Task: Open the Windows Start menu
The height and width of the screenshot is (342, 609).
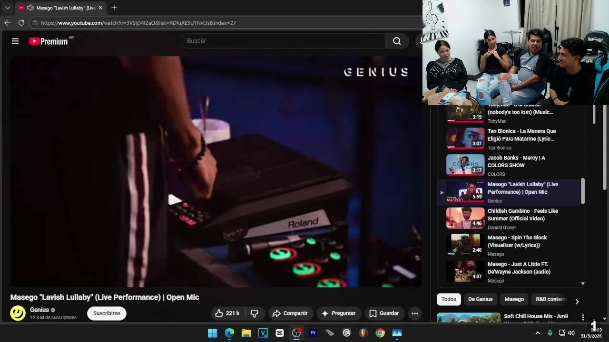Action: click(213, 333)
